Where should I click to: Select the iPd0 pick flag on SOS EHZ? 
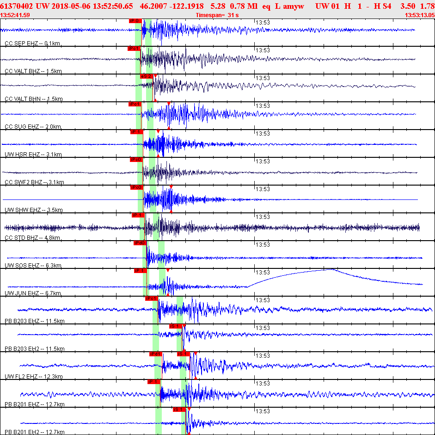140,243
